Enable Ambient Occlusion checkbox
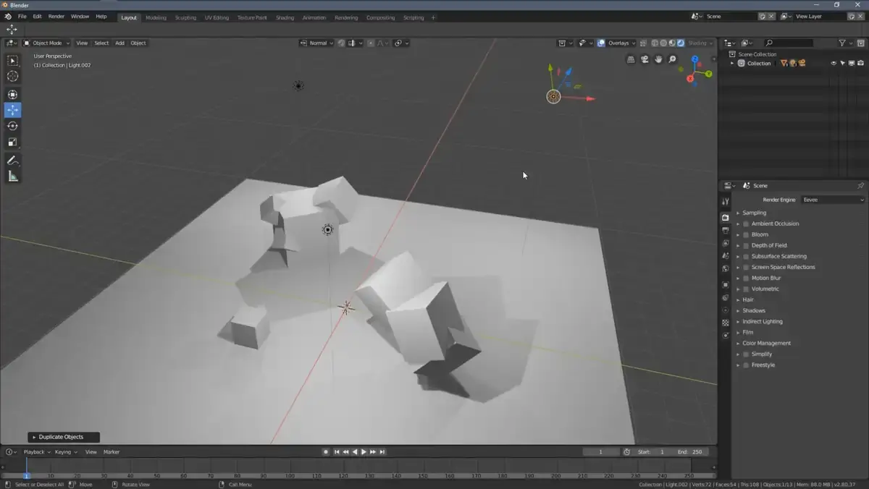 746,224
